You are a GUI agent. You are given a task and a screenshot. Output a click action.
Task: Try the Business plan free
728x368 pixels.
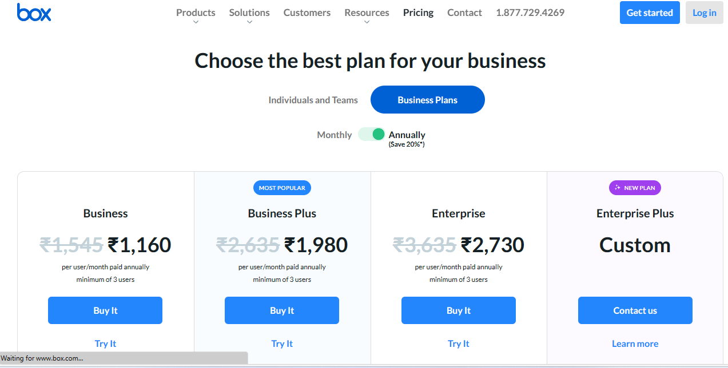pos(105,343)
